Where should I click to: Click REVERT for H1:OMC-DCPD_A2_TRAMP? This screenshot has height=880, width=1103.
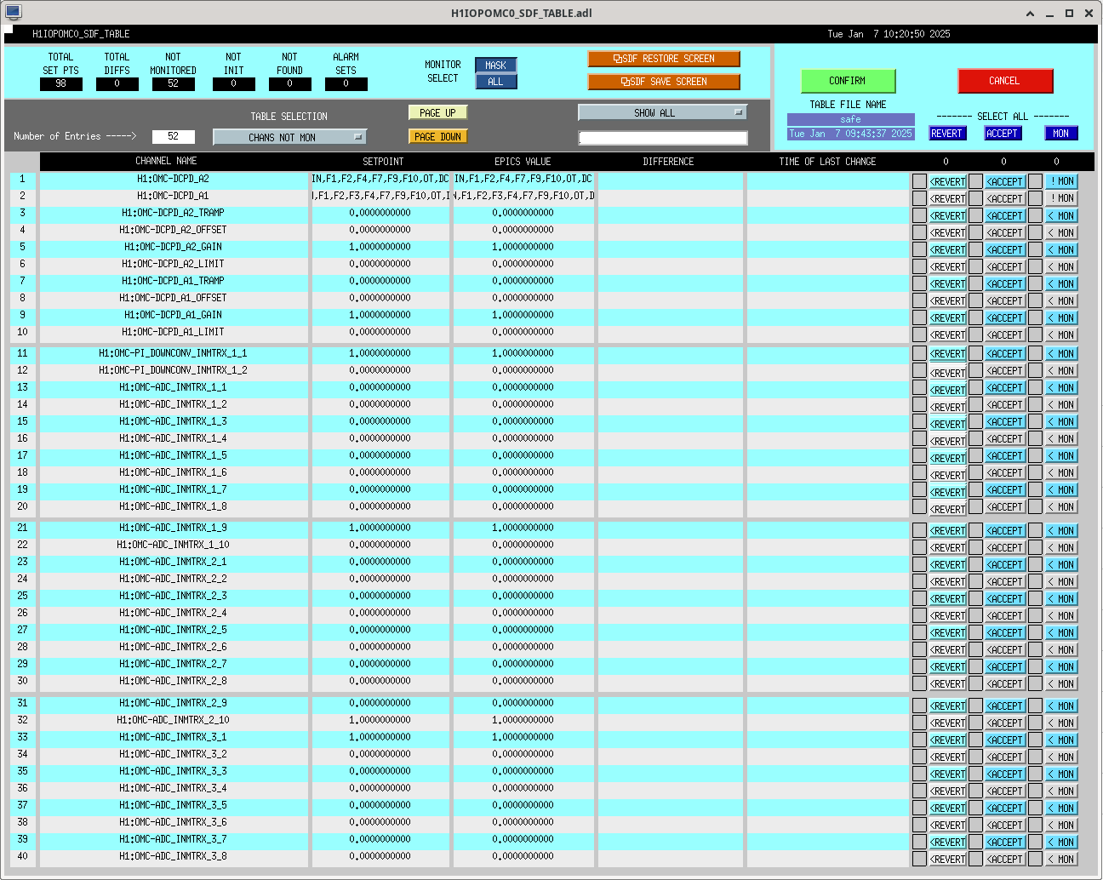pos(947,215)
